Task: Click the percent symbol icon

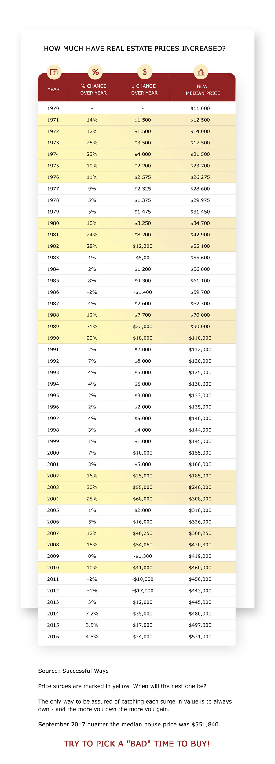Action: tap(95, 72)
